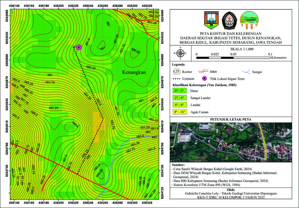Open the satellite locator inset image
Screen dimensions: 299x208
click(x=231, y=142)
